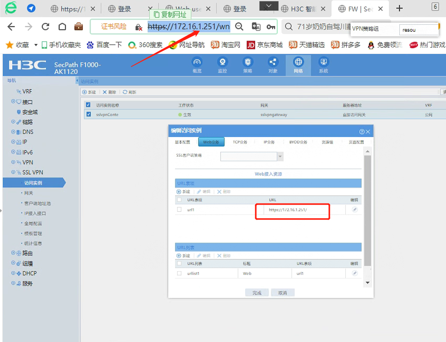Click the zoom magnifier in address bar
The image size is (446, 342).
coord(239,27)
